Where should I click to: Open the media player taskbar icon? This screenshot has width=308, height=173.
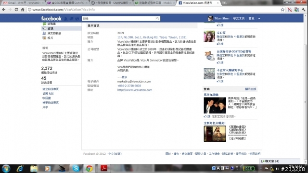click(47, 169)
